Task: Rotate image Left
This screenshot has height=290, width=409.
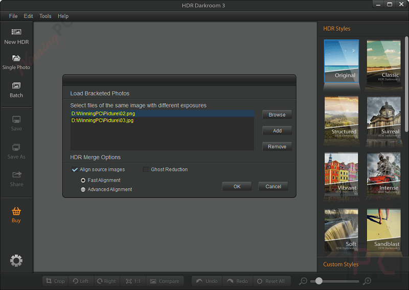Action: pos(81,281)
